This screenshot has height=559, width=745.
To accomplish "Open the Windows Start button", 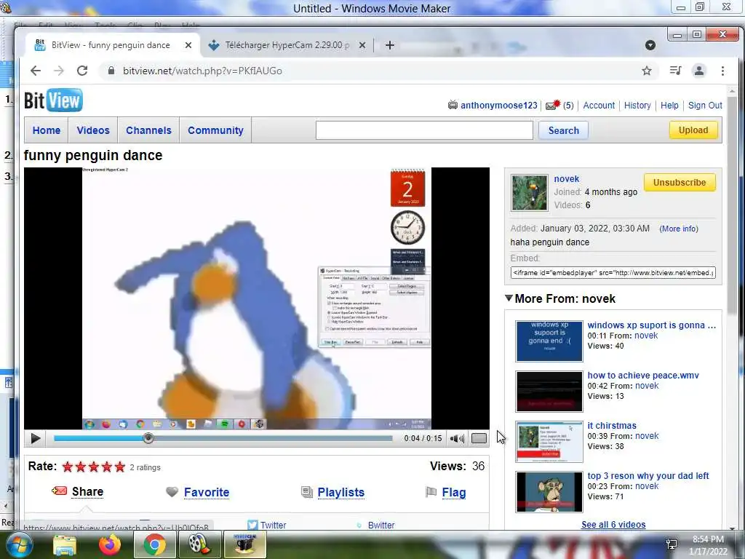I will coord(19,544).
